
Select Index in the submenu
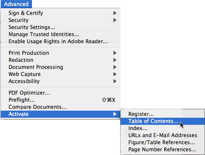163,128
